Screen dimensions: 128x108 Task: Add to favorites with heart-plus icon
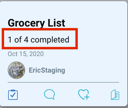coord(84,94)
